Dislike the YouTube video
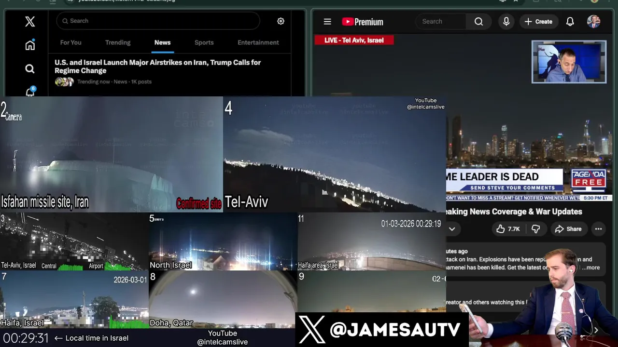The width and height of the screenshot is (618, 347). click(535, 229)
